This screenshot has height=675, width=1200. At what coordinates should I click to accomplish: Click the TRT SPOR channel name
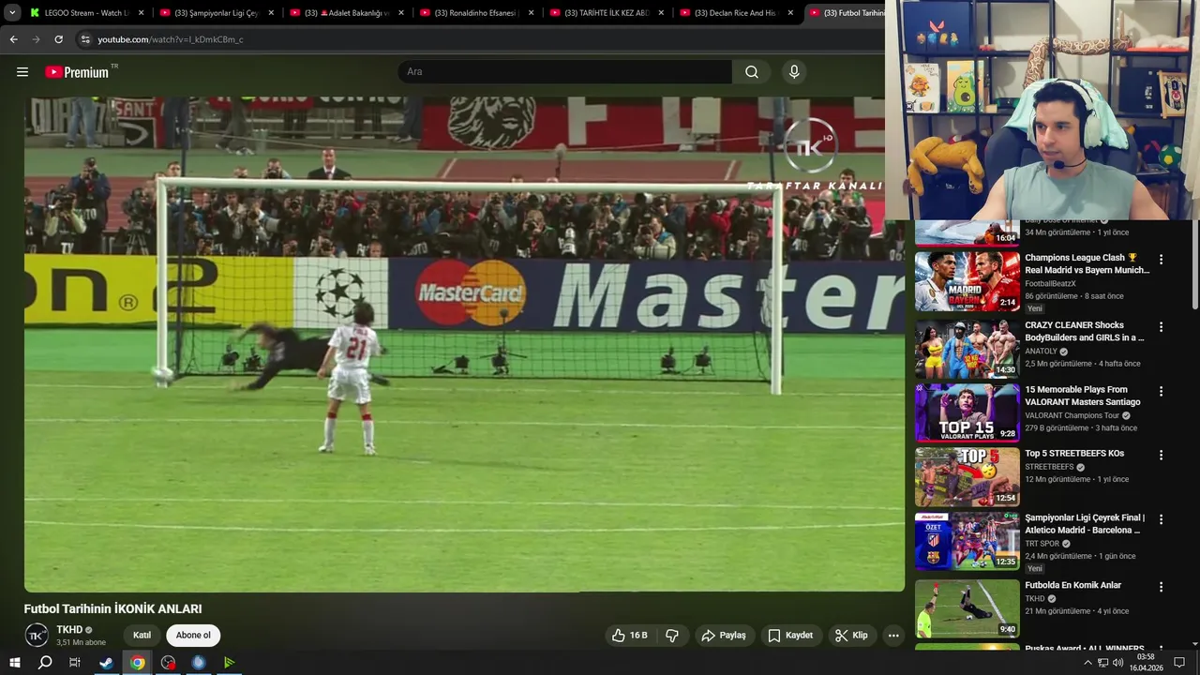1042,544
